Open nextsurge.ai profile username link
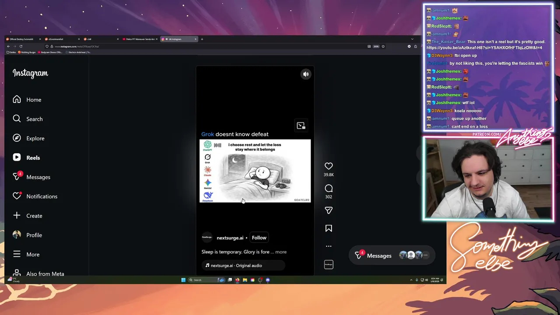The width and height of the screenshot is (560, 315). (230, 238)
